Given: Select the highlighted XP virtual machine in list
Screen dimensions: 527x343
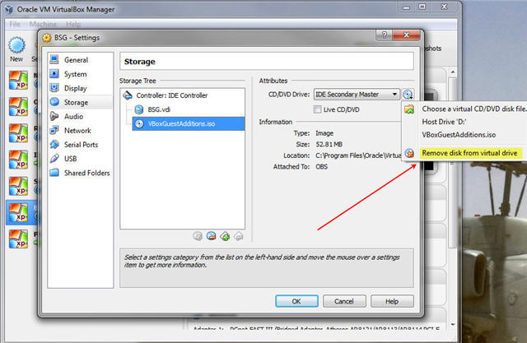Looking at the screenshot, I should 18,213.
